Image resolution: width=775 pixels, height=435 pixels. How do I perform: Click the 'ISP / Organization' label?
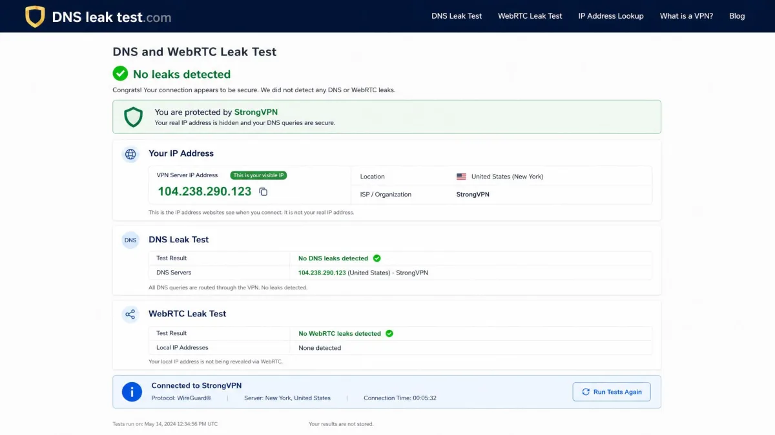[386, 195]
